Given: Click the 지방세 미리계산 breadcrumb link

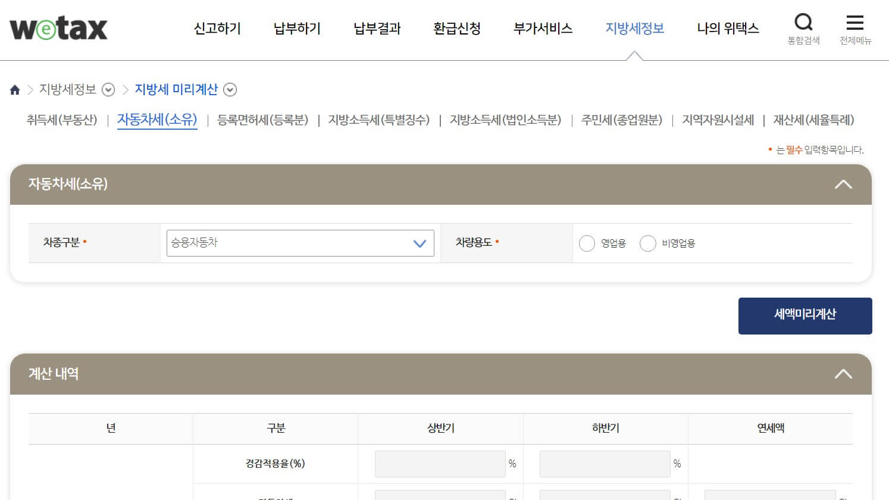Looking at the screenshot, I should coord(176,90).
